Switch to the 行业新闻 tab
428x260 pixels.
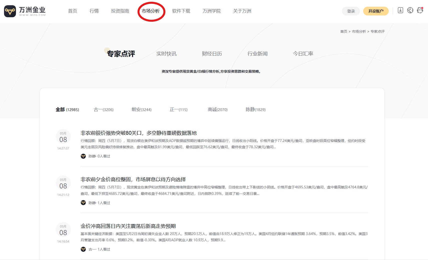pyautogui.click(x=257, y=54)
